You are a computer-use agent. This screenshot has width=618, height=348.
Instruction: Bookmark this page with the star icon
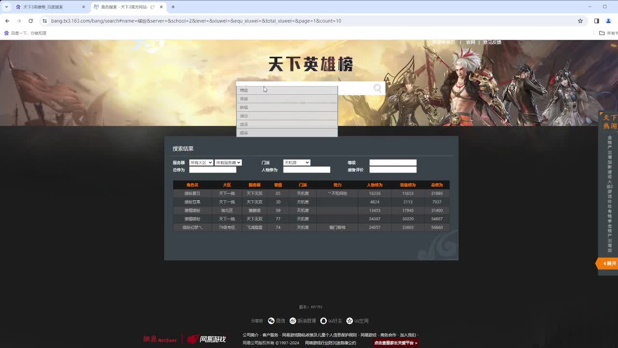point(580,21)
